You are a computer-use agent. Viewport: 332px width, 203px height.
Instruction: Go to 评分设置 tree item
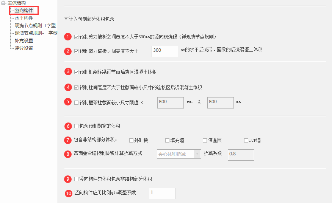[x=23, y=48]
